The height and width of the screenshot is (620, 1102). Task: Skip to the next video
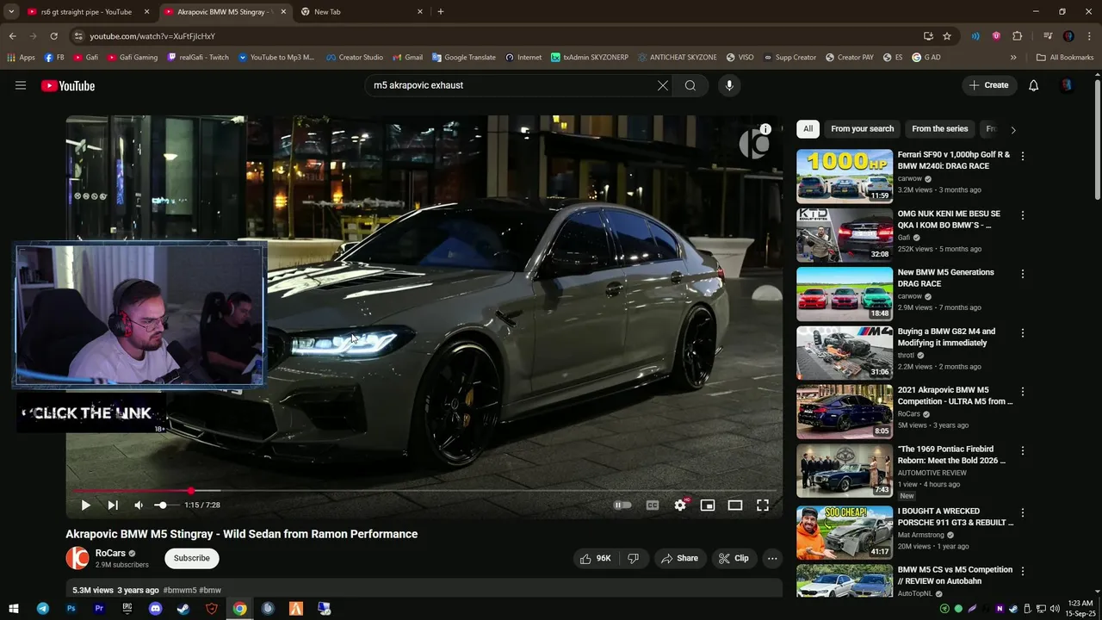tap(113, 505)
